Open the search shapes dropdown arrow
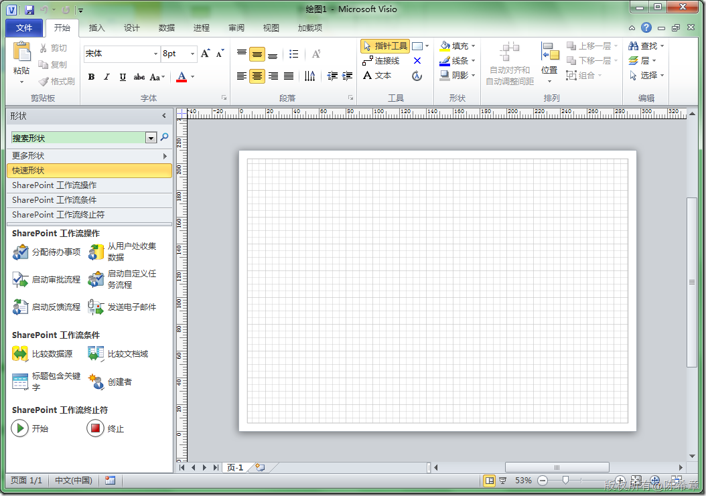Image resolution: width=706 pixels, height=496 pixels. click(151, 138)
